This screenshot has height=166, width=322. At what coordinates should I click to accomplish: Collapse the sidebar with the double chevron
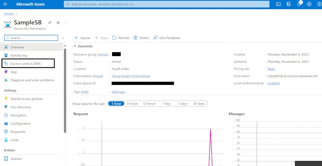click(x=63, y=38)
